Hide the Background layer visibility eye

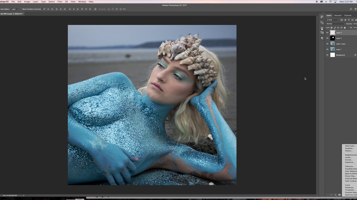(327, 55)
